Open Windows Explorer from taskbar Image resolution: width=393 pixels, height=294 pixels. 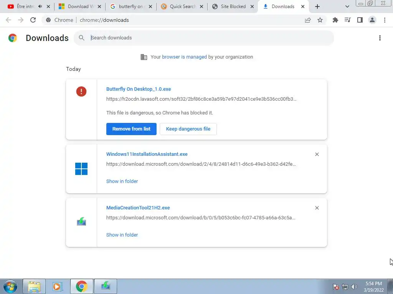tap(34, 286)
